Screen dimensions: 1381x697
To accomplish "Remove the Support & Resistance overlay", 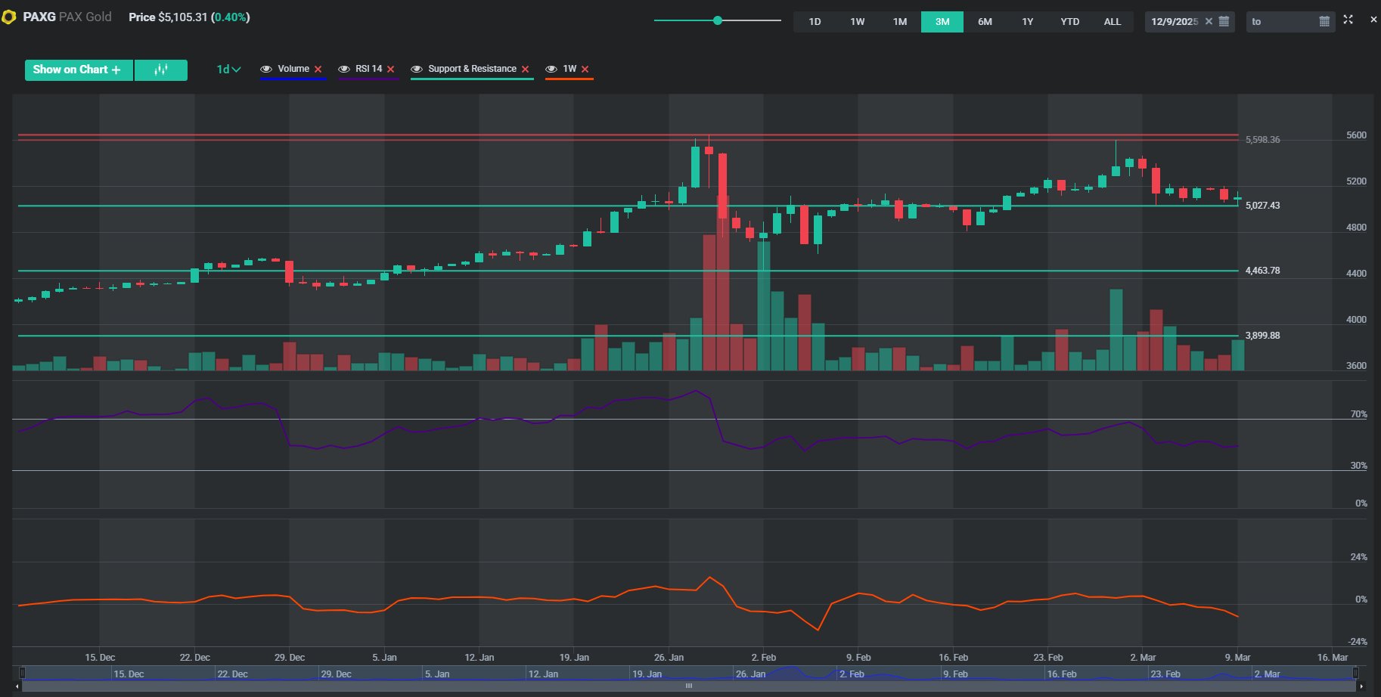I will click(526, 70).
